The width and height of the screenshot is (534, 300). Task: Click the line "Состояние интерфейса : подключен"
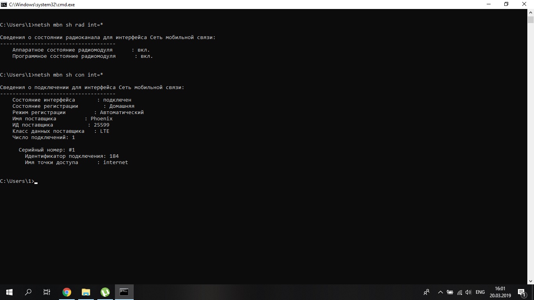(x=72, y=100)
